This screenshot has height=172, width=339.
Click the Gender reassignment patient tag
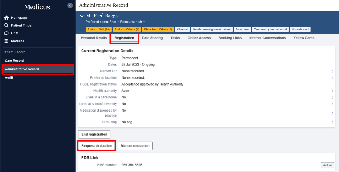click(212, 29)
